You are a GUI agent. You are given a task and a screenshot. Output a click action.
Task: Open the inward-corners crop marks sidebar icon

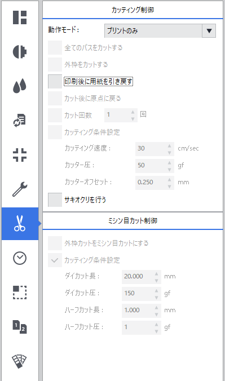tap(20, 155)
